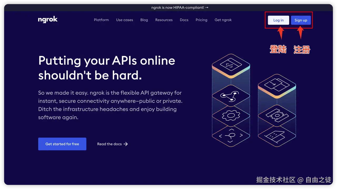Open the Platform menu
Viewport: 337px width, 189px height.
coord(101,20)
